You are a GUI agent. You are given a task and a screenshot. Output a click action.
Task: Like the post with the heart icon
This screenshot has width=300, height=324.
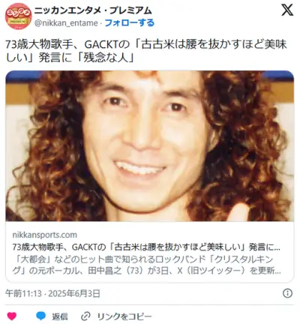12,316
